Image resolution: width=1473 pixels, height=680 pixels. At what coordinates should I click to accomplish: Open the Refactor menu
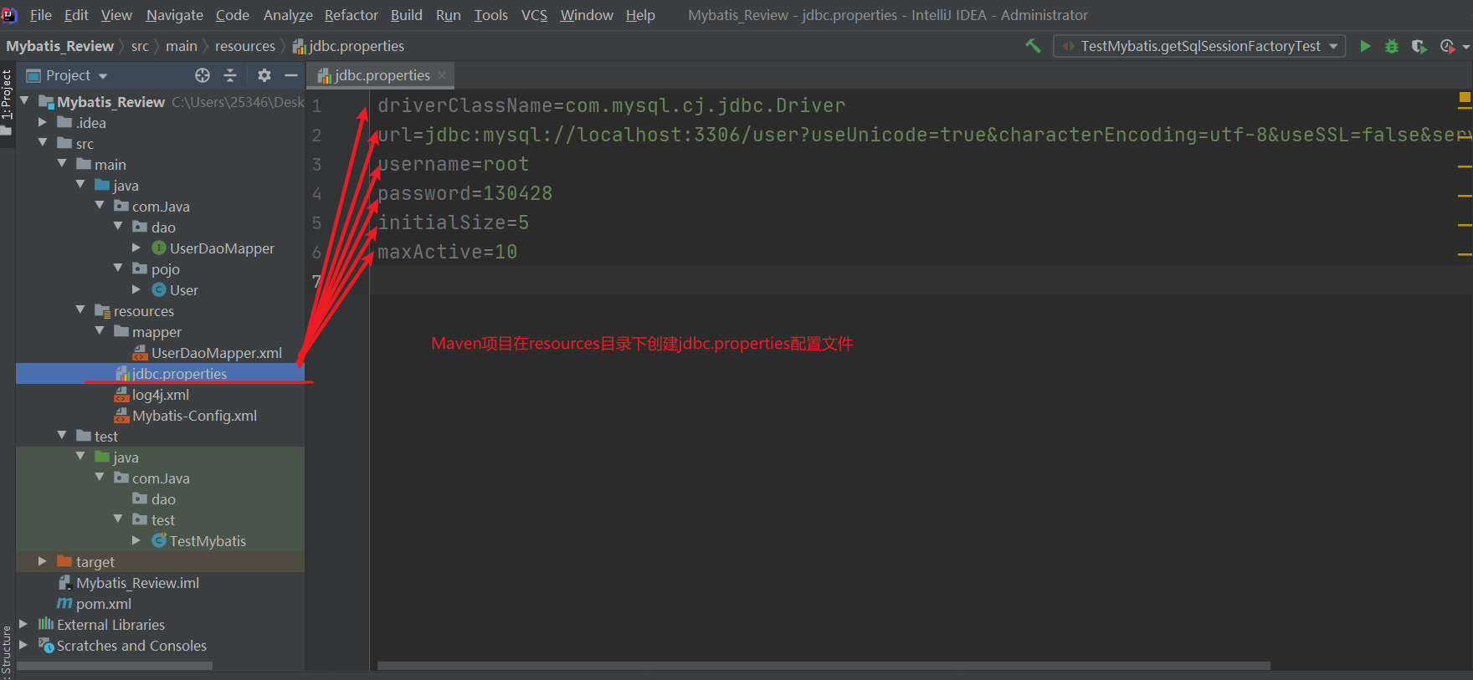[351, 15]
